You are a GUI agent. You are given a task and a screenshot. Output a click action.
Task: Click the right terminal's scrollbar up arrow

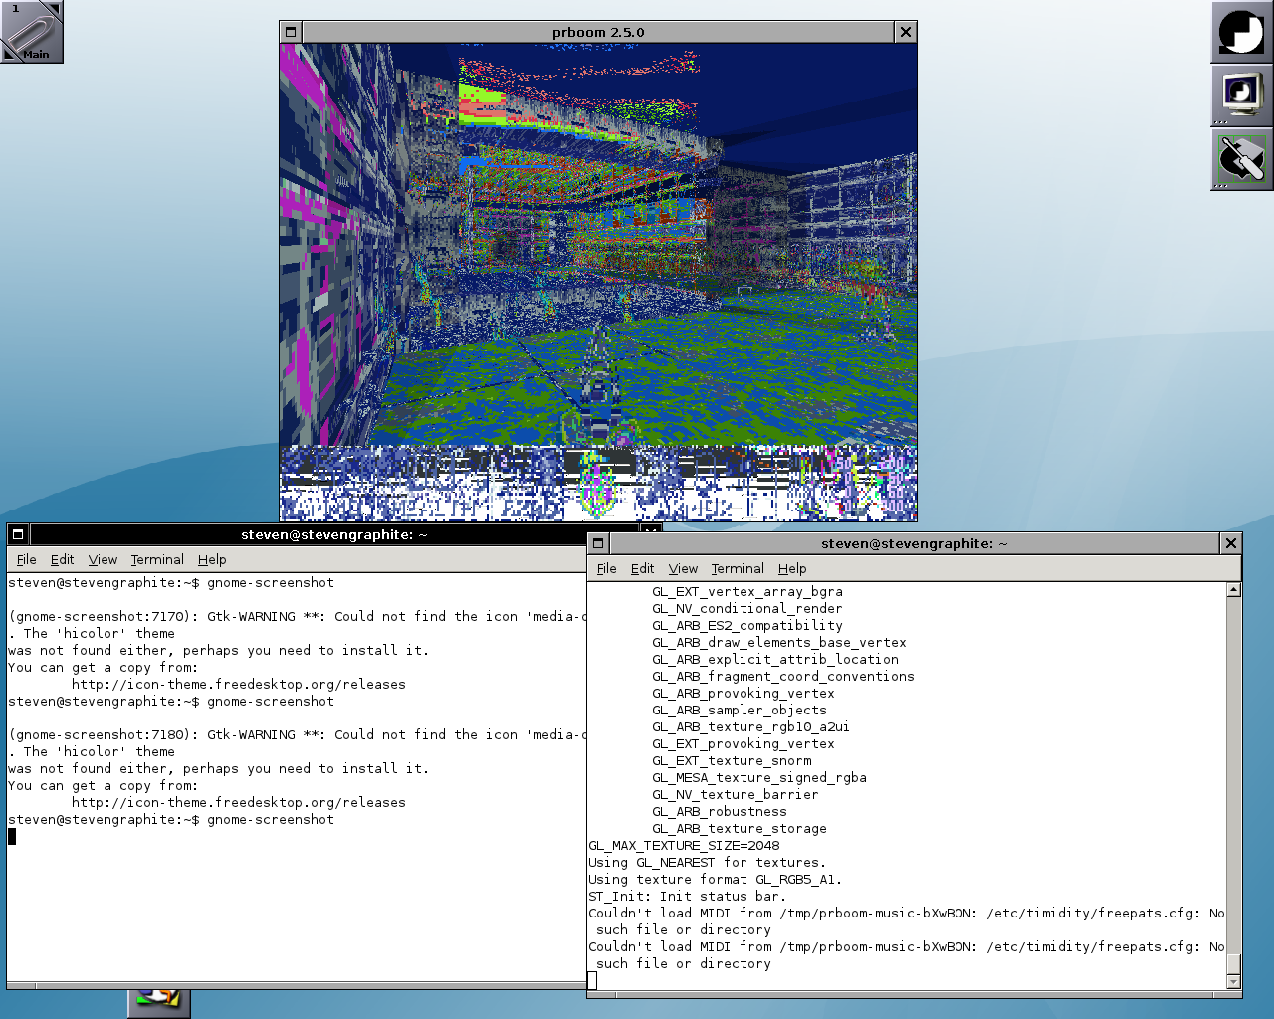[1234, 590]
